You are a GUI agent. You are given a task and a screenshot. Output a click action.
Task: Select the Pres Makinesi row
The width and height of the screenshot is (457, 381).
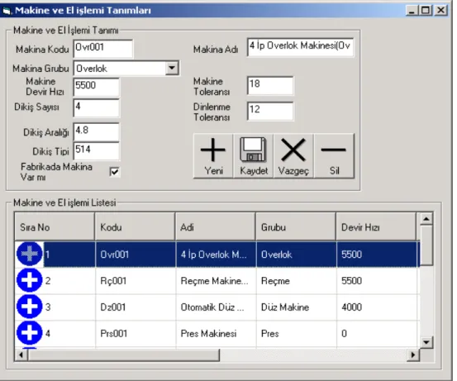pyautogui.click(x=217, y=334)
